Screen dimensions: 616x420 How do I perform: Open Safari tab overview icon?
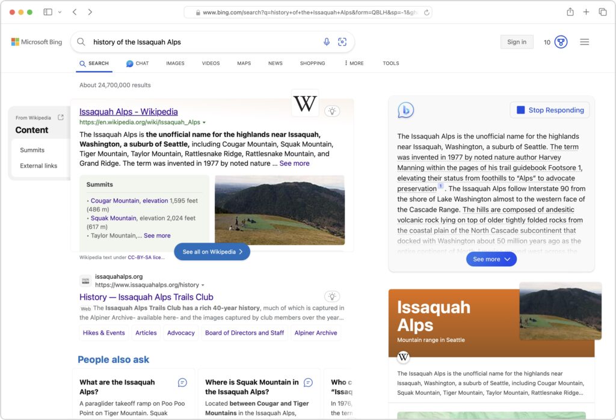[602, 12]
